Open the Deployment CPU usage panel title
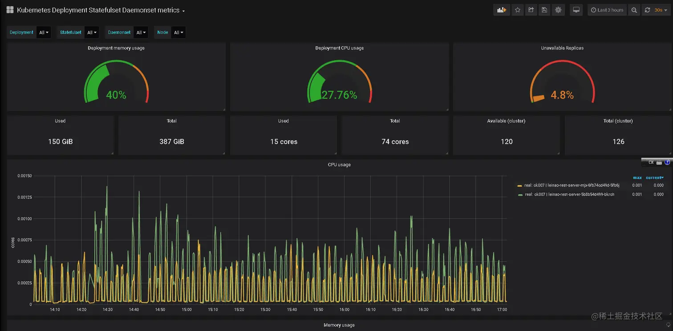Screen dimensions: 673x331 pyautogui.click(x=339, y=48)
